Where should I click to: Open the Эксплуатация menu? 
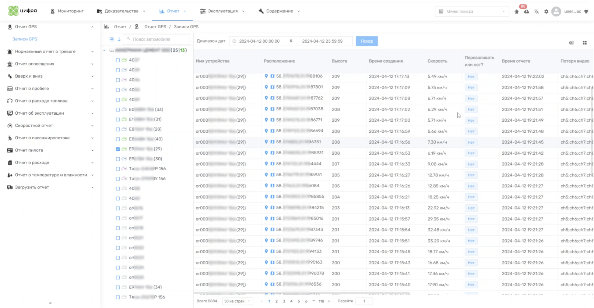pos(222,11)
